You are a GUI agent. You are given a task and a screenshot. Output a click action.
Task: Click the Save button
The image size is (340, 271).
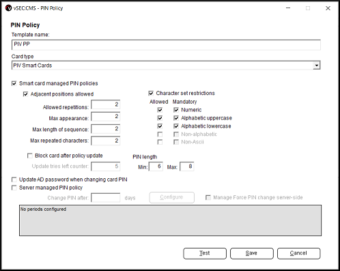pos(252,253)
